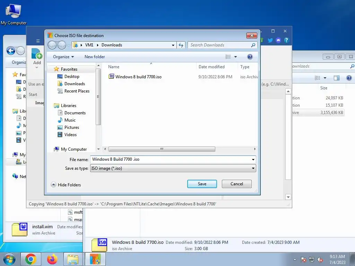
Task: Show hidden tray icons arrow
Action: [295, 259]
